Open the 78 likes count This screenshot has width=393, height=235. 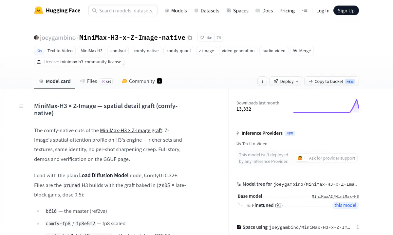pos(219,38)
